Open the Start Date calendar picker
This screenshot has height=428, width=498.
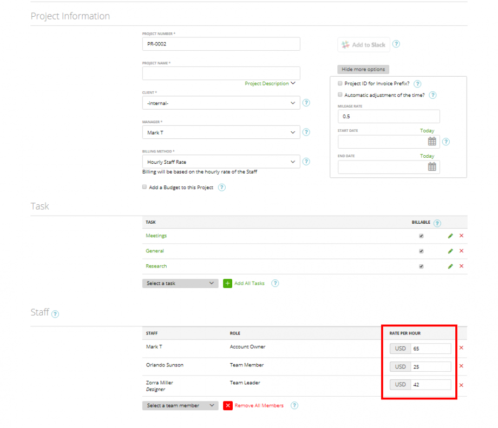tap(432, 142)
